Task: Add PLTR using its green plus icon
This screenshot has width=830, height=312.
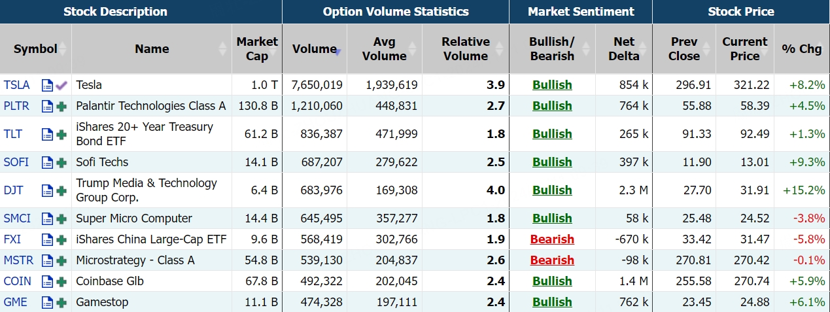Action: 61,106
